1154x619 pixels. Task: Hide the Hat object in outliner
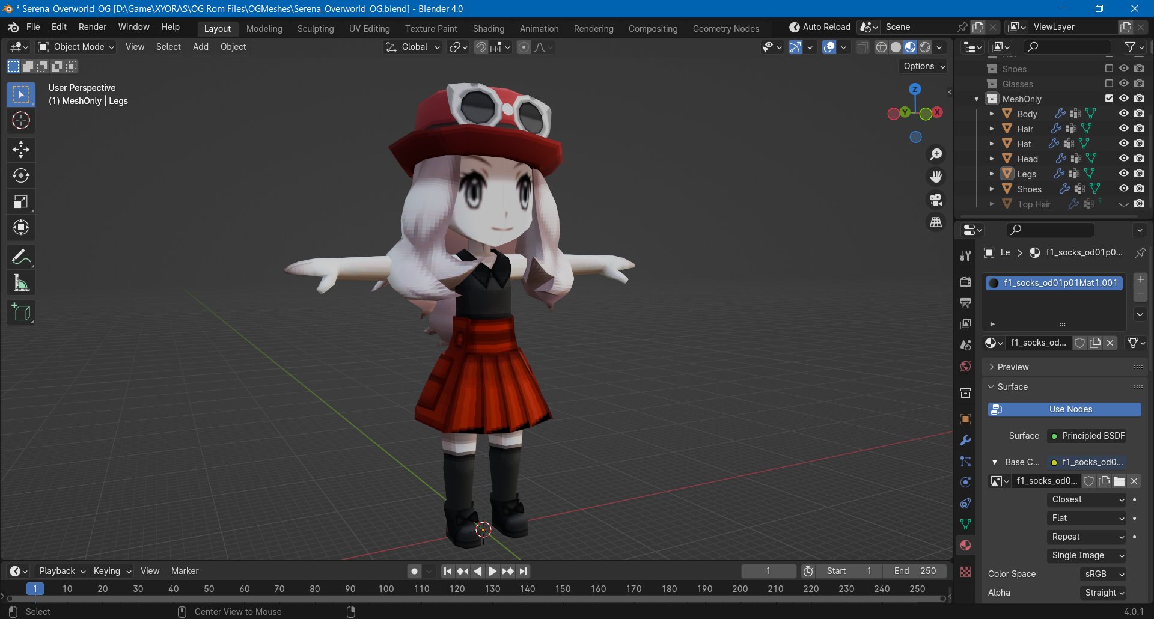tap(1123, 144)
